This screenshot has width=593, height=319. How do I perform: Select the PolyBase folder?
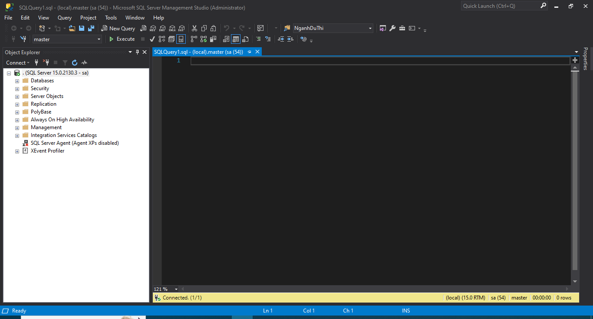[x=41, y=112]
